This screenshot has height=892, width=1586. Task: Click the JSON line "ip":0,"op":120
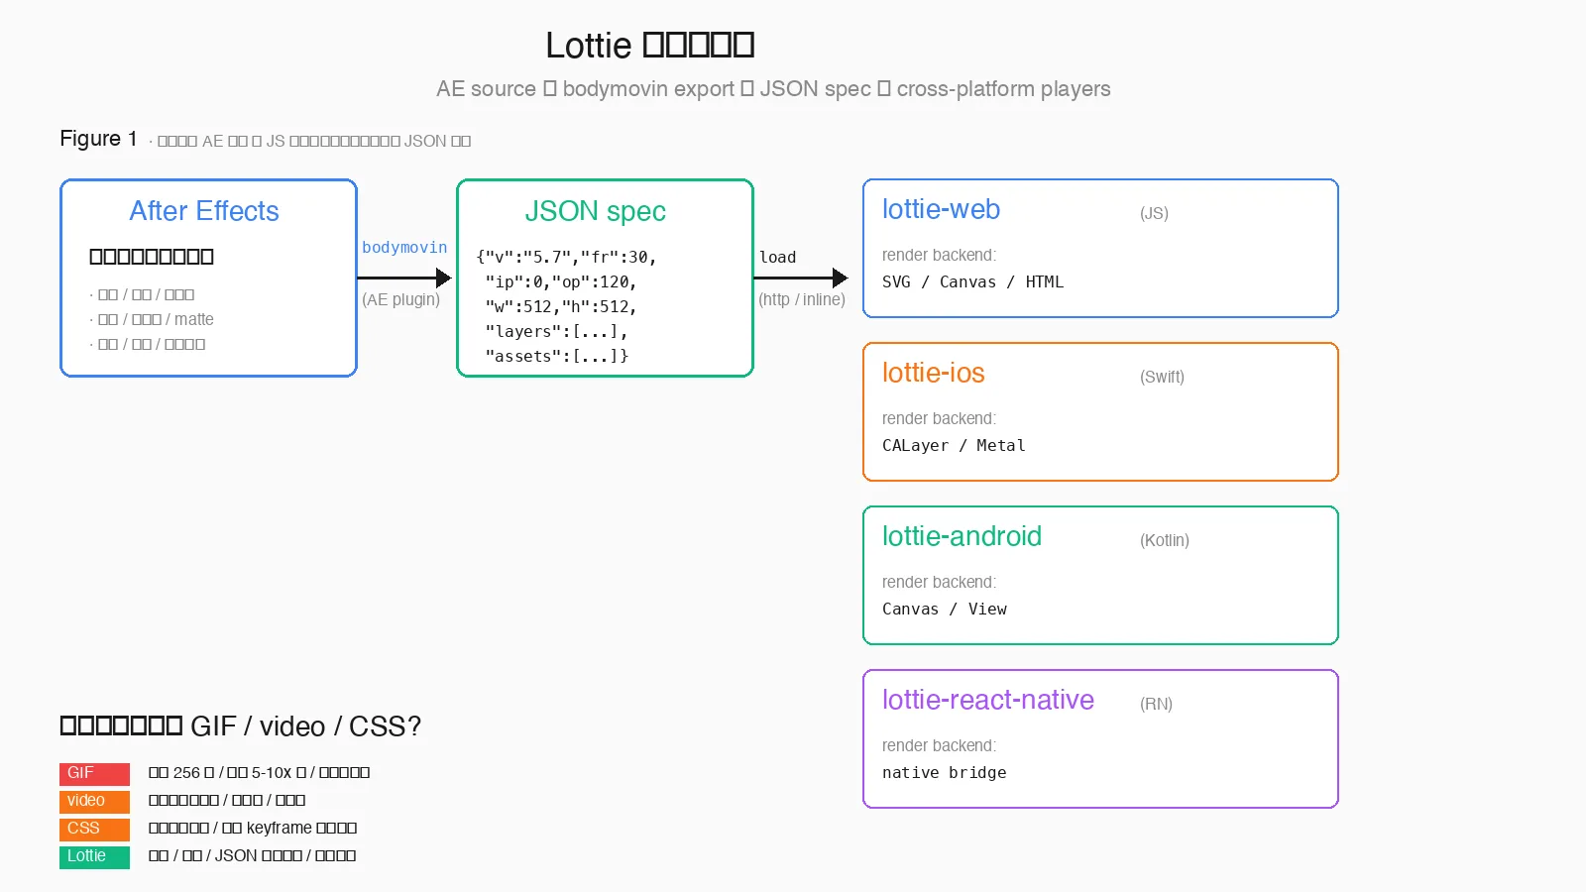coord(561,282)
